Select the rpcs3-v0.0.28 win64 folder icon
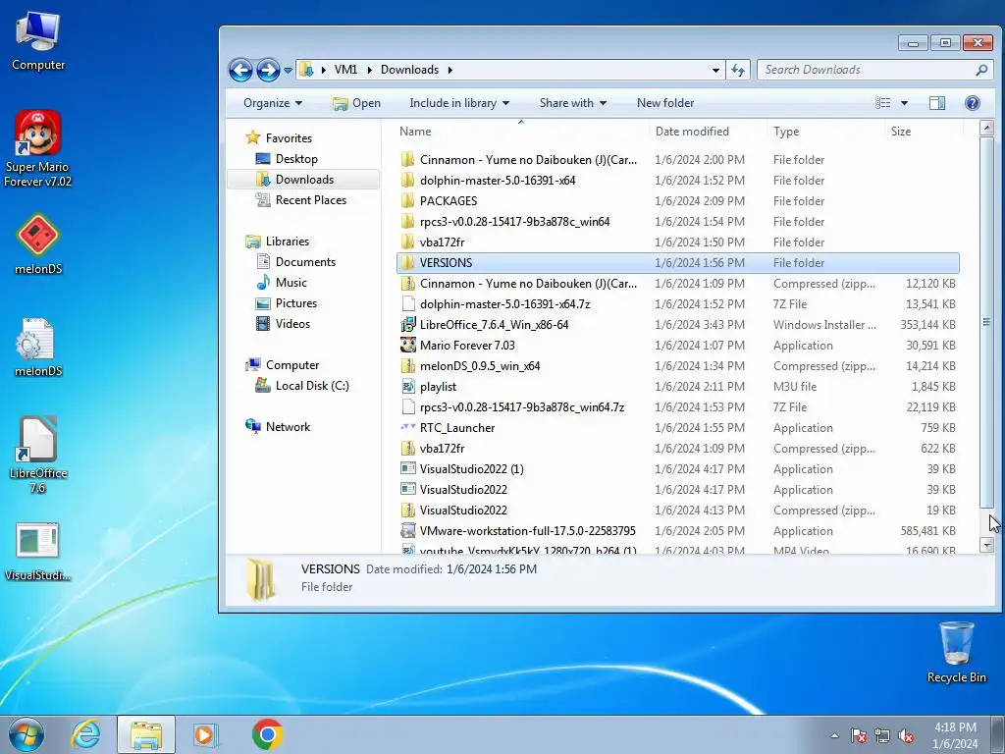 407,221
